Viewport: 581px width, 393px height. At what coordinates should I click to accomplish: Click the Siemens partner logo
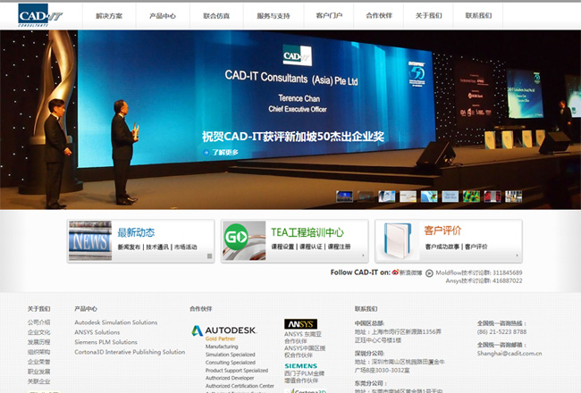(301, 366)
